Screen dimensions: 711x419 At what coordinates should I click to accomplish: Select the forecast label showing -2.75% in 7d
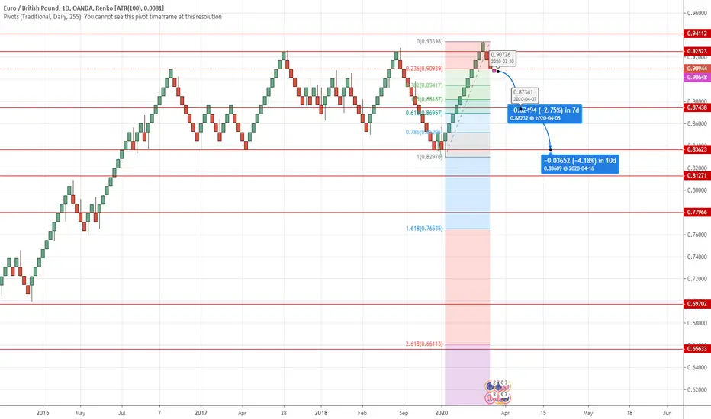[x=545, y=114]
